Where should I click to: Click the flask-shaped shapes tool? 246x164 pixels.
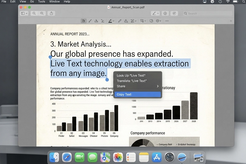tap(126, 21)
